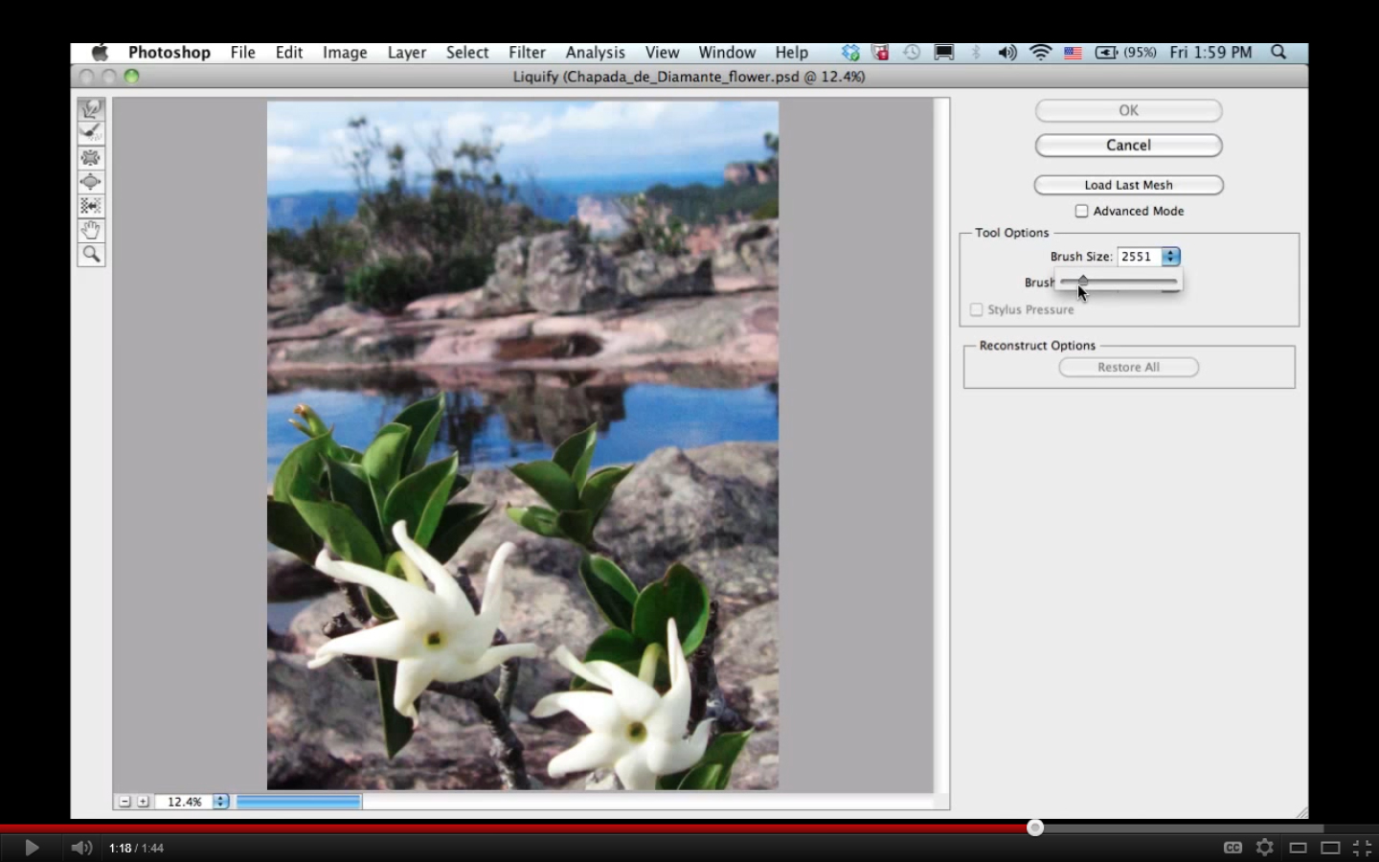1379x862 pixels.
Task: Open the Filter menu
Action: (x=527, y=53)
